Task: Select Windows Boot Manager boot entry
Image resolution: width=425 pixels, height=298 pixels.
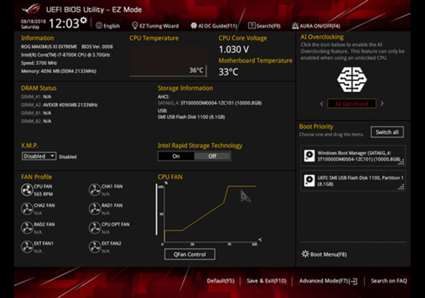Action: (x=353, y=156)
